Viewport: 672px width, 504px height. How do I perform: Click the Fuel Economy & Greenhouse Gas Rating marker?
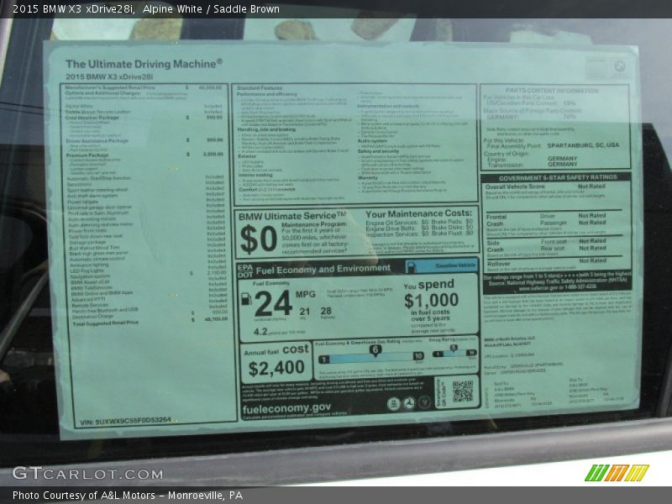pos(375,349)
